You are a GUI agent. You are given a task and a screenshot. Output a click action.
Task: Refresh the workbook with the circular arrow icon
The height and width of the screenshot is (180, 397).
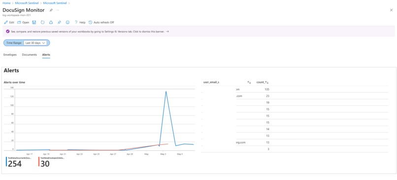pyautogui.click(x=42, y=23)
